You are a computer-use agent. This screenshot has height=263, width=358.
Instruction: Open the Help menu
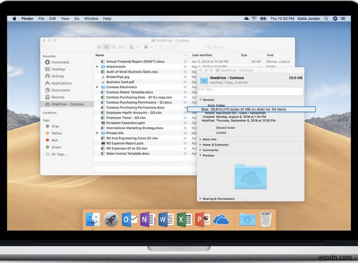point(107,19)
